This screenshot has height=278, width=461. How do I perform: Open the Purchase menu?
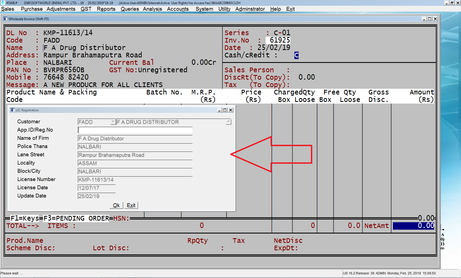click(x=32, y=9)
